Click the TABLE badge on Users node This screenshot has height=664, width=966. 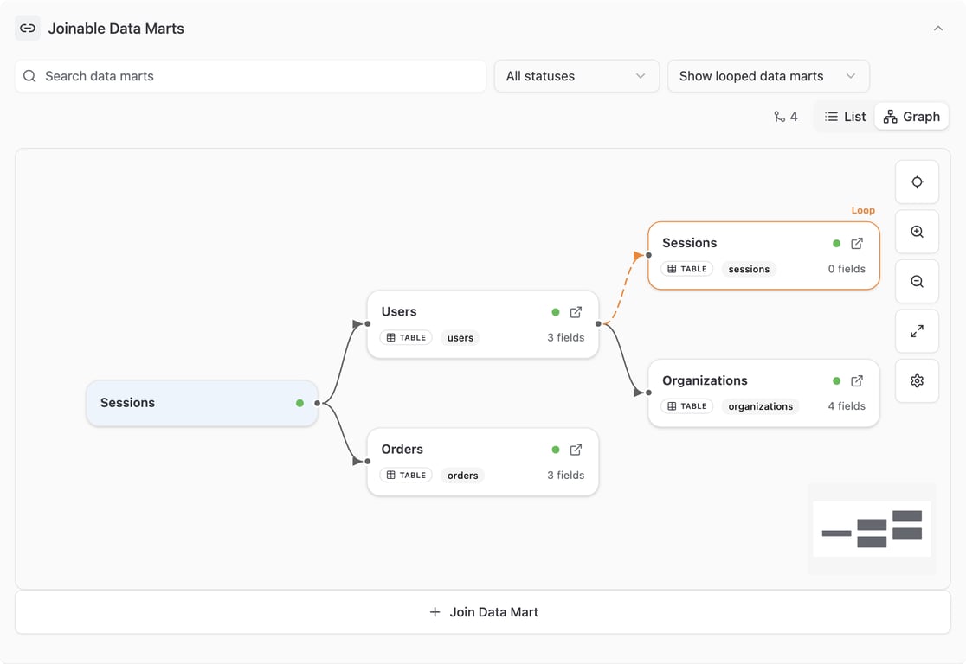pyautogui.click(x=406, y=338)
